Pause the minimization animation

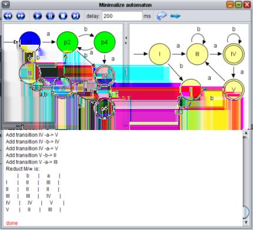(x=50, y=16)
